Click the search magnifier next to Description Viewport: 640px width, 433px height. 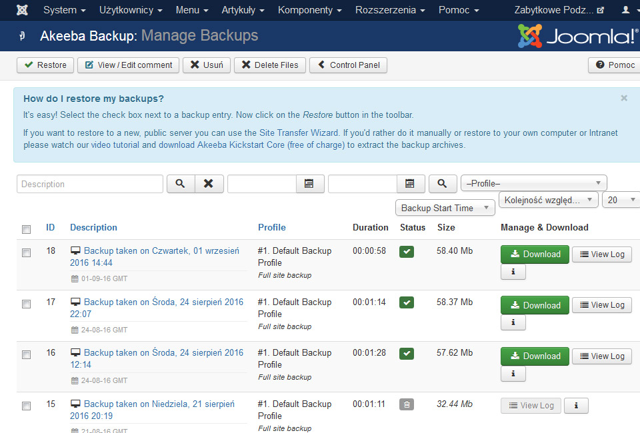(181, 184)
